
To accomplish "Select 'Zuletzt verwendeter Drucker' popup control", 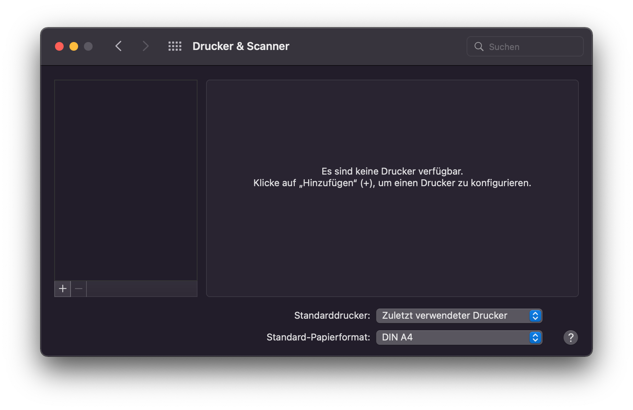I will 444,315.
